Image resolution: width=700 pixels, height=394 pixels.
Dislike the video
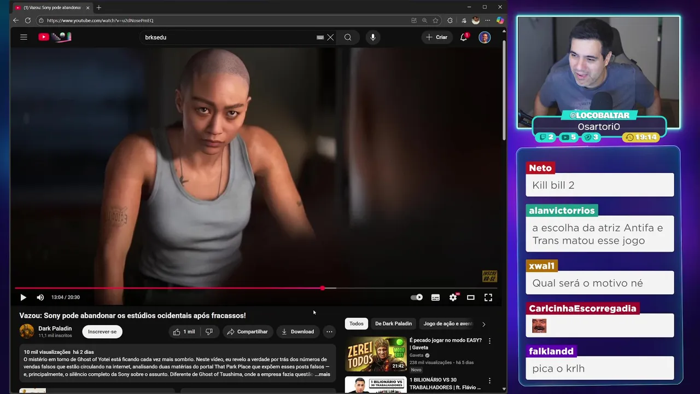click(x=209, y=332)
